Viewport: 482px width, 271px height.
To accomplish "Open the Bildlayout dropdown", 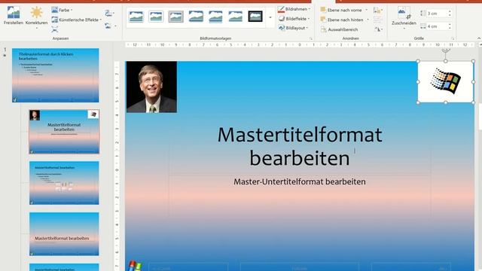I will (x=293, y=28).
